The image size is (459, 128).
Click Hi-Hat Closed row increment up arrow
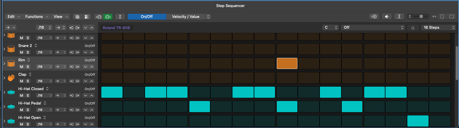92,95
